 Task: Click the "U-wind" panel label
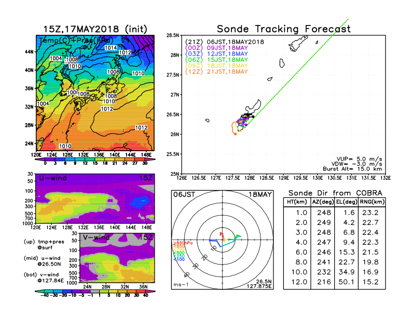53,178
